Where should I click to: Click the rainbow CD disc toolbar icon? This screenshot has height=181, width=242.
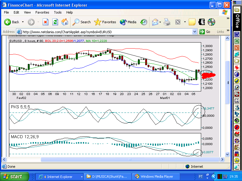[x=211, y=22]
